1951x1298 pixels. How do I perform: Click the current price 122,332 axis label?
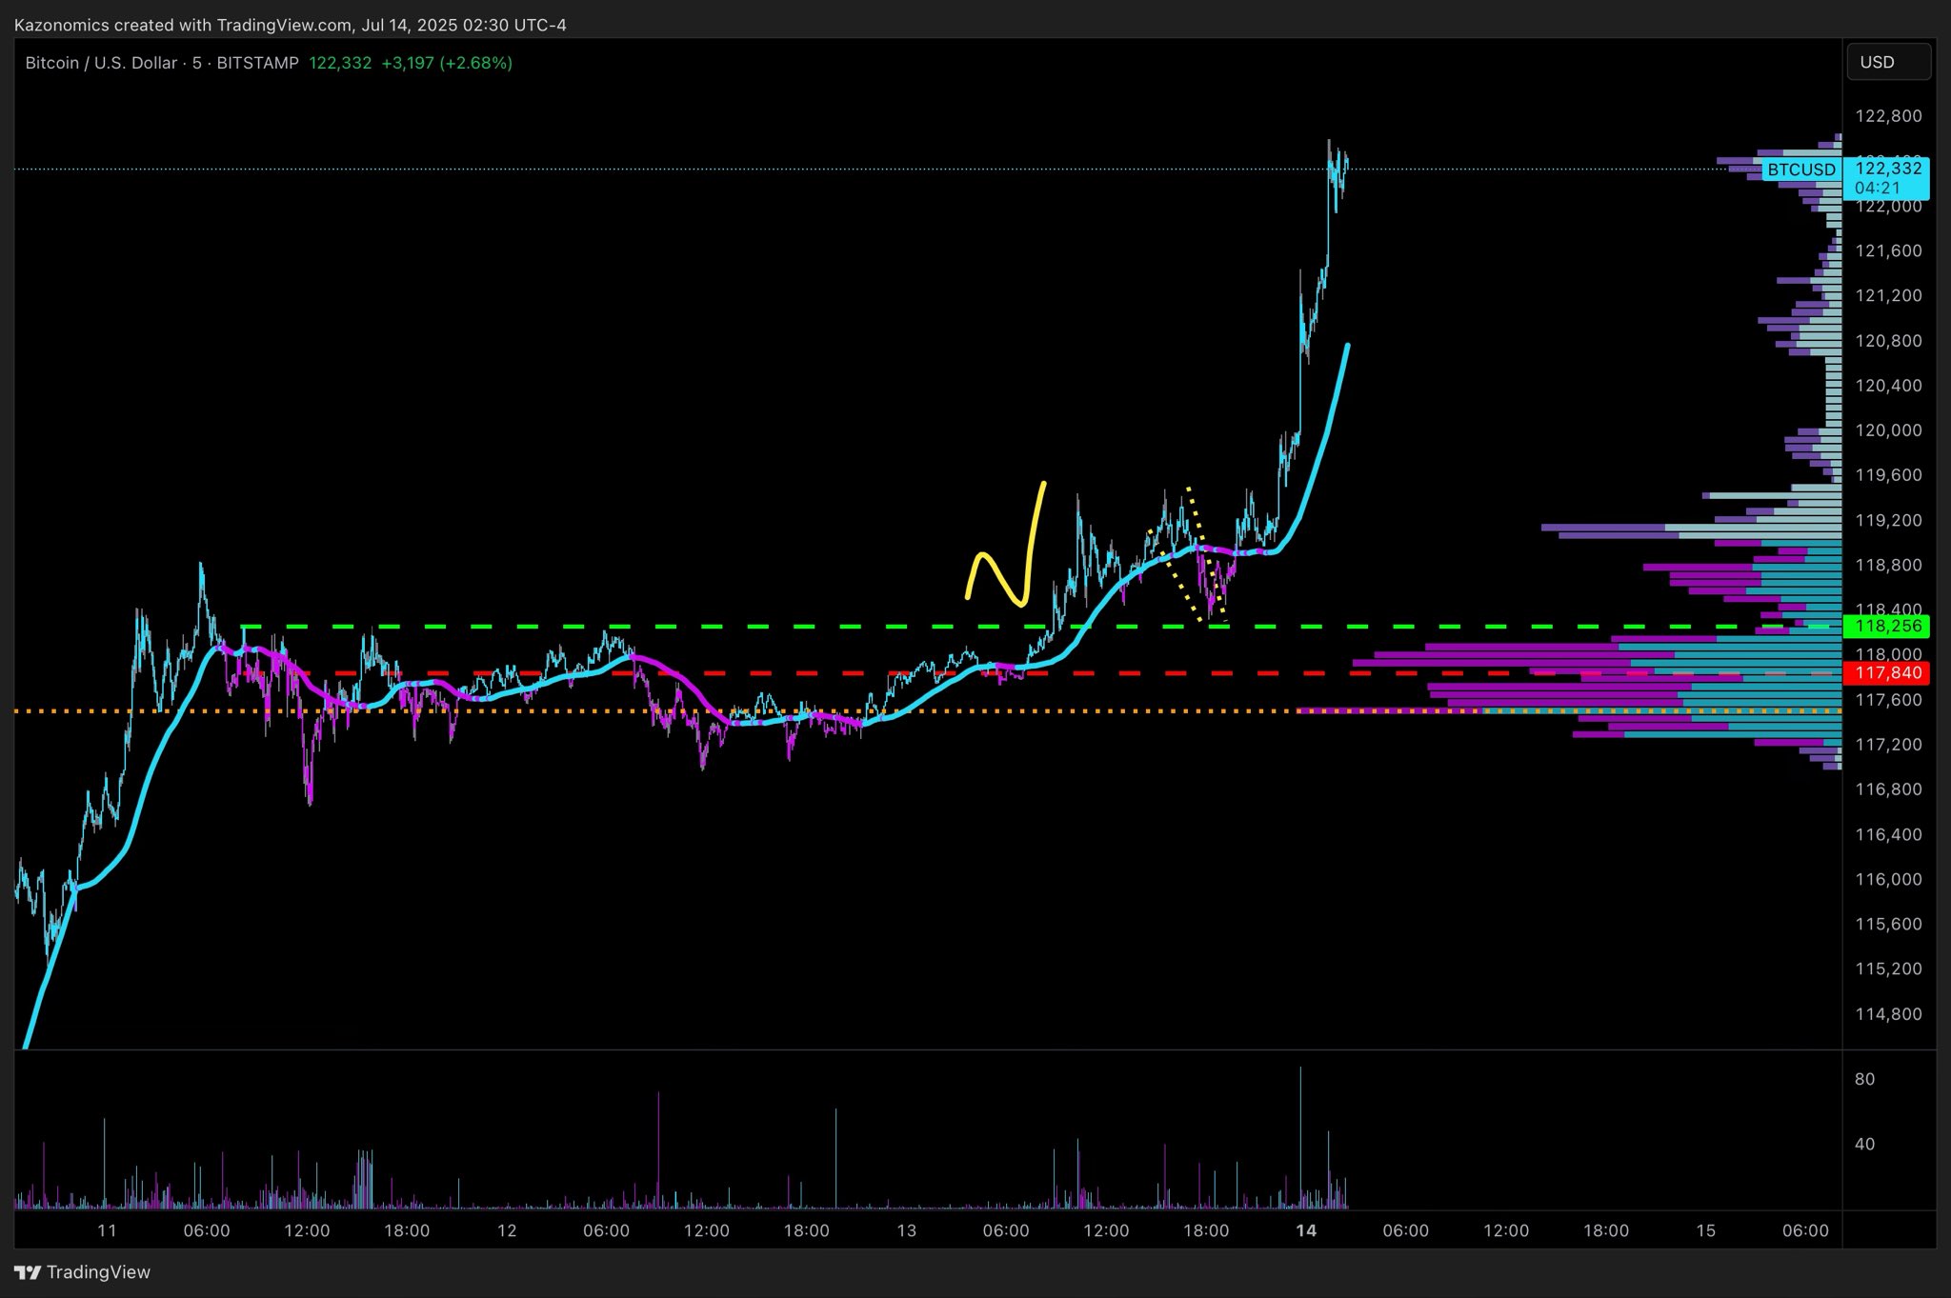click(x=1887, y=168)
